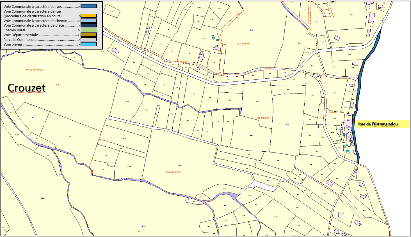
Task: Click the light blue 'caractère de chemin' swatch
Action: (x=89, y=21)
